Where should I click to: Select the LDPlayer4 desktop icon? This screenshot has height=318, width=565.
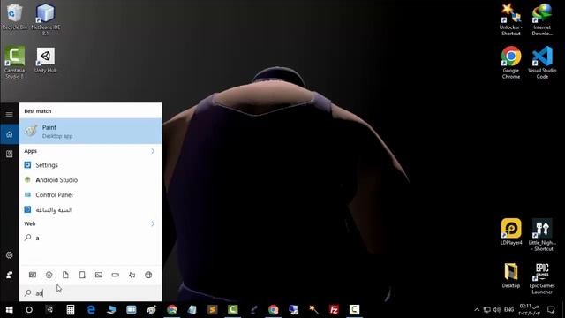[511, 231]
